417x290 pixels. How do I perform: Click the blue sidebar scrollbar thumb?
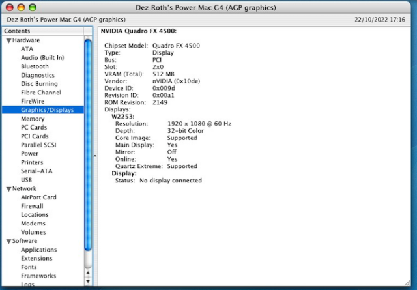tap(88, 145)
